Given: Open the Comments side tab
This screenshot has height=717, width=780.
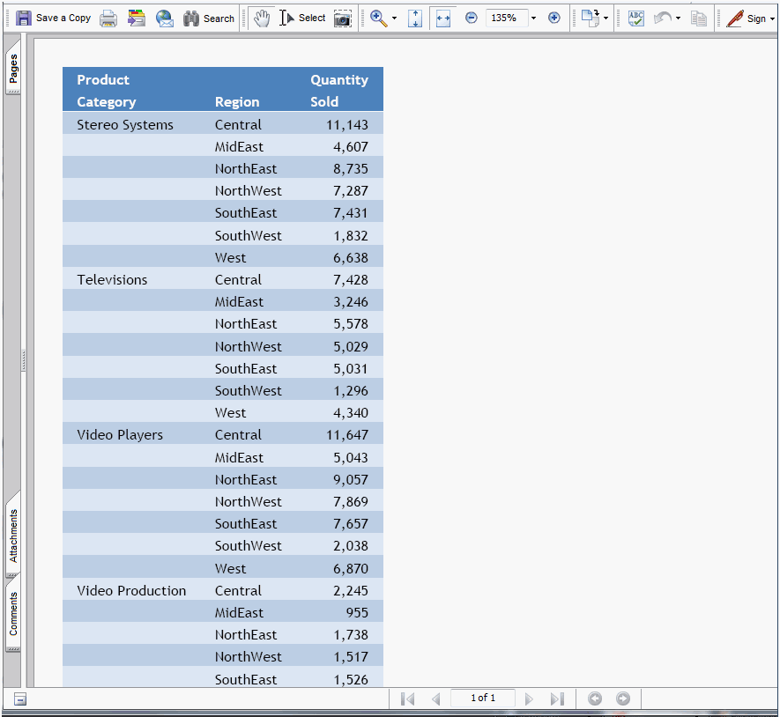Looking at the screenshot, I should tap(13, 613).
